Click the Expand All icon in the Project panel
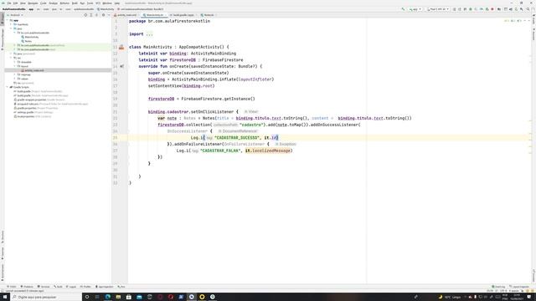536x301 pixels. [x=91, y=15]
